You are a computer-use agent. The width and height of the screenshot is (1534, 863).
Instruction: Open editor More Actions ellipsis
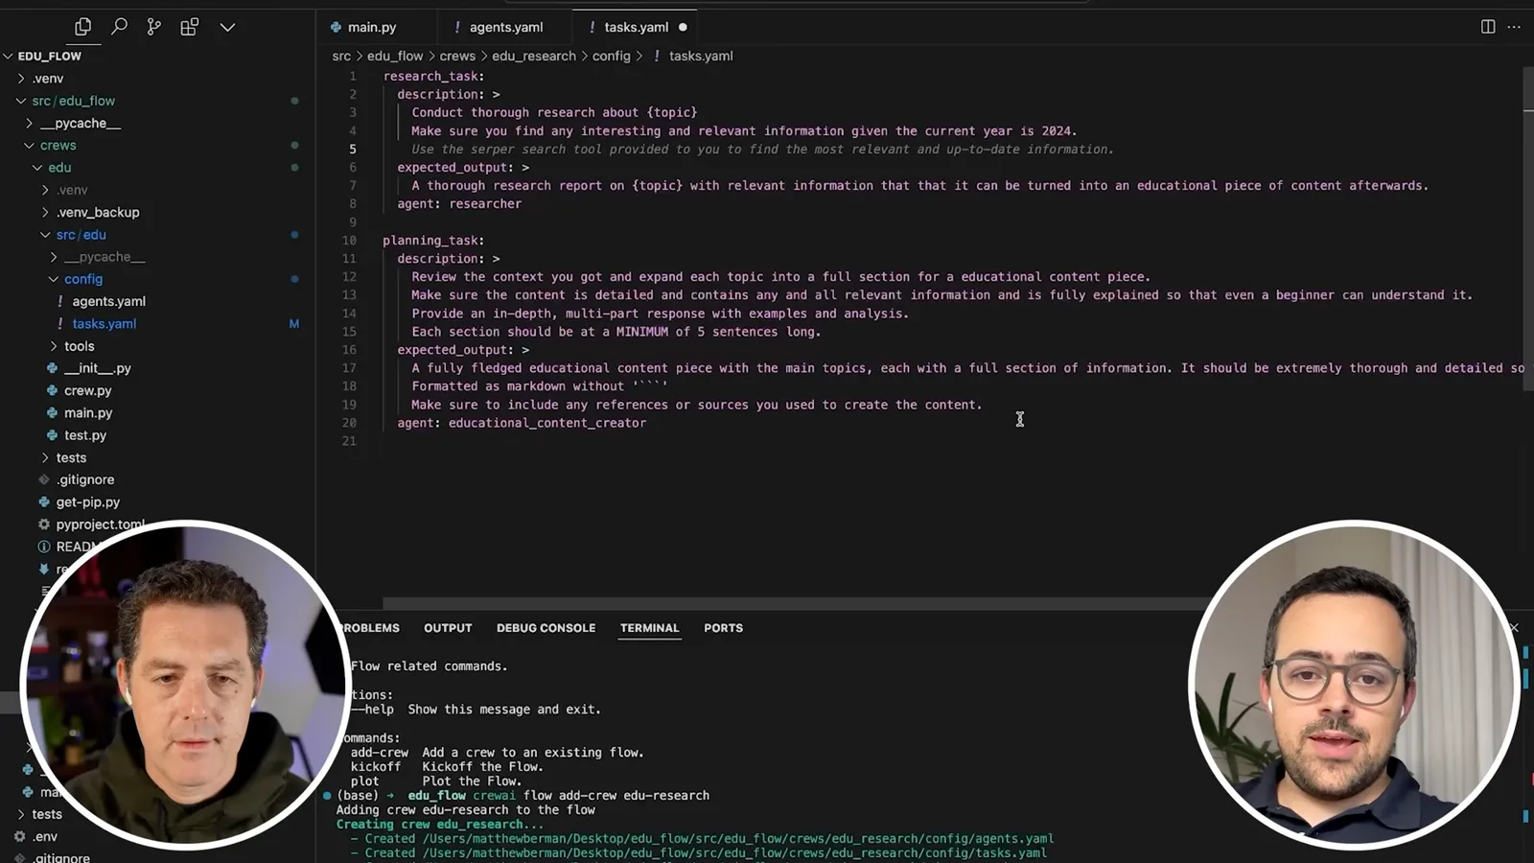pyautogui.click(x=1514, y=27)
